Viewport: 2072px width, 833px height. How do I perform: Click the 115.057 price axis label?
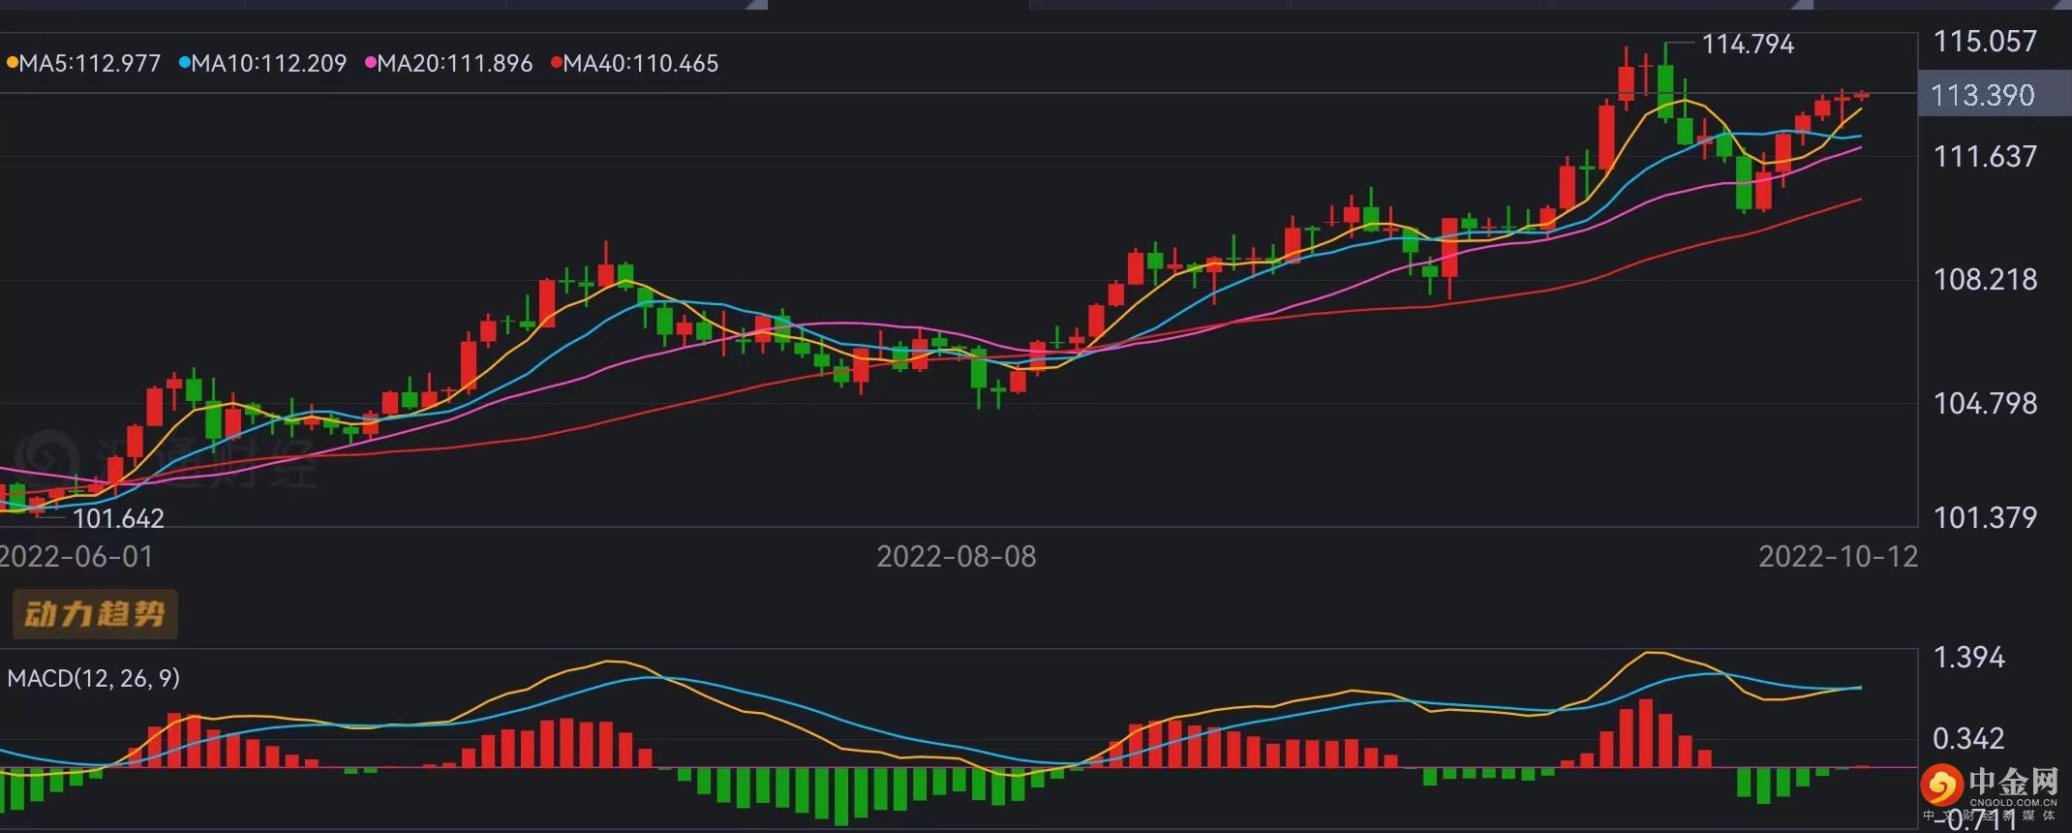(x=1985, y=42)
